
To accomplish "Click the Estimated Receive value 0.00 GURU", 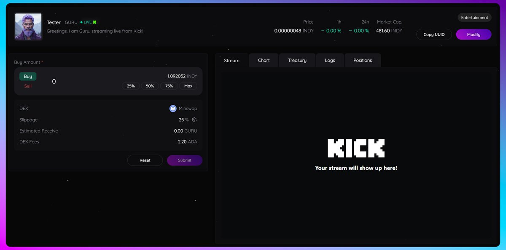I will (186, 131).
